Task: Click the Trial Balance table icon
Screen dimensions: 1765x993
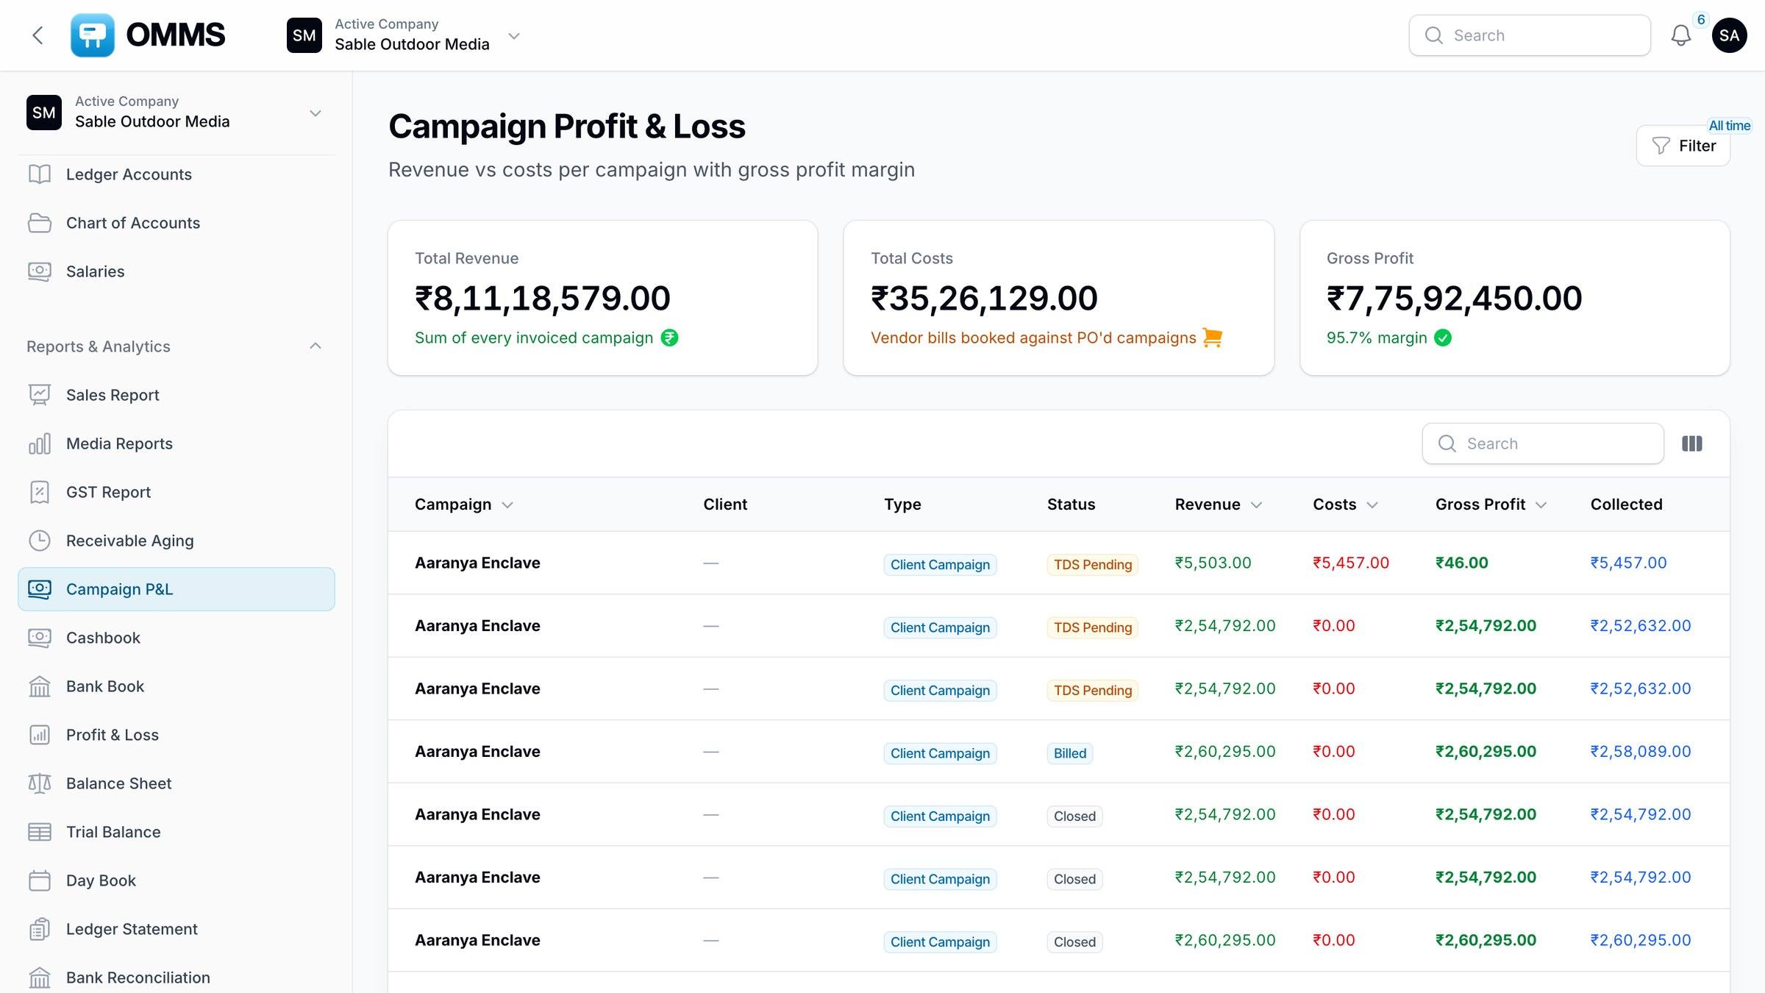Action: pyautogui.click(x=40, y=832)
